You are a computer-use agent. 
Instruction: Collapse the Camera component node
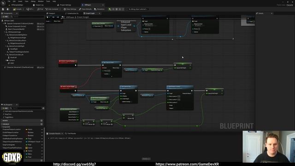[6, 60]
